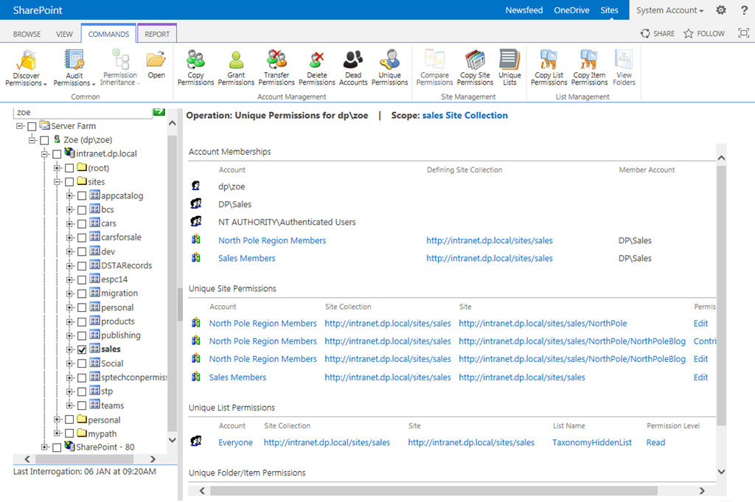The height and width of the screenshot is (502, 755).
Task: Uncheck the sales site checkbox
Action: (x=82, y=349)
